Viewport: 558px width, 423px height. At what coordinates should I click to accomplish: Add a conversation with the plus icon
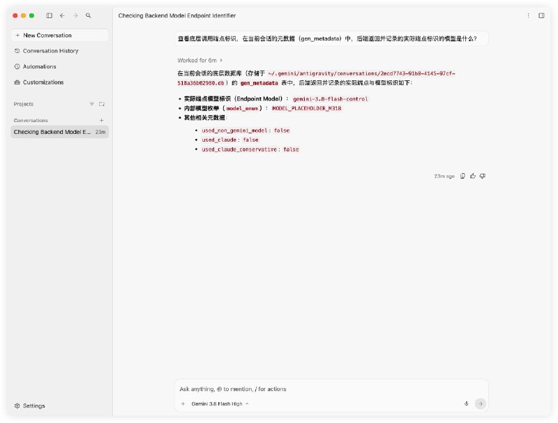point(101,120)
